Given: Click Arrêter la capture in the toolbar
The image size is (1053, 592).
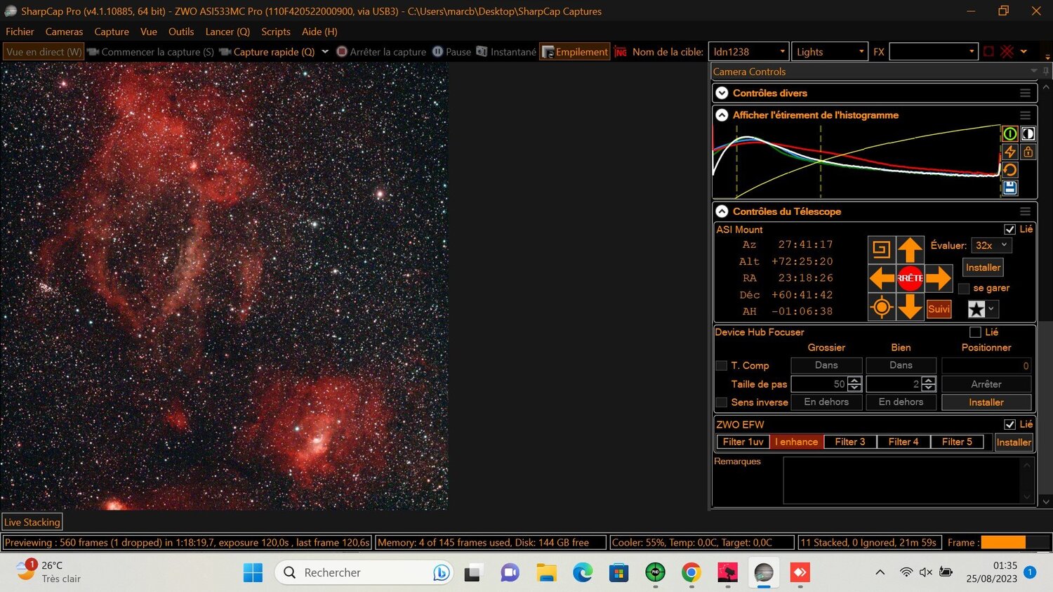Looking at the screenshot, I should (381, 52).
